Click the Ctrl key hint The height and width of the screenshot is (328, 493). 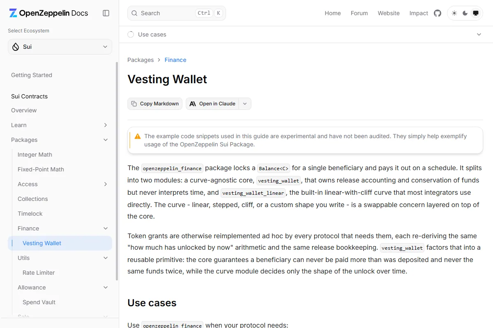tap(204, 13)
